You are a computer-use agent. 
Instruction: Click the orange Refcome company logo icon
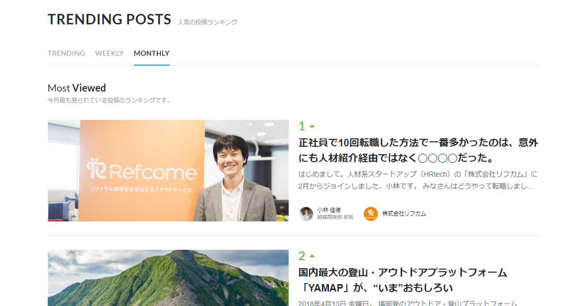(x=371, y=214)
